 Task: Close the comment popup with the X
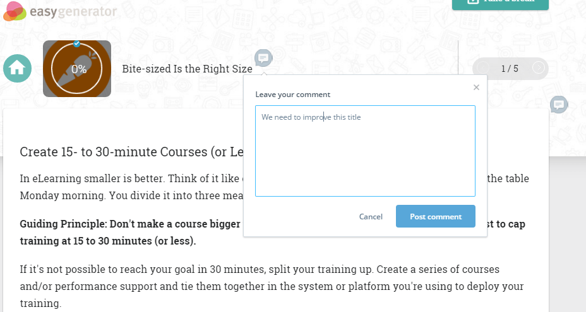click(476, 88)
